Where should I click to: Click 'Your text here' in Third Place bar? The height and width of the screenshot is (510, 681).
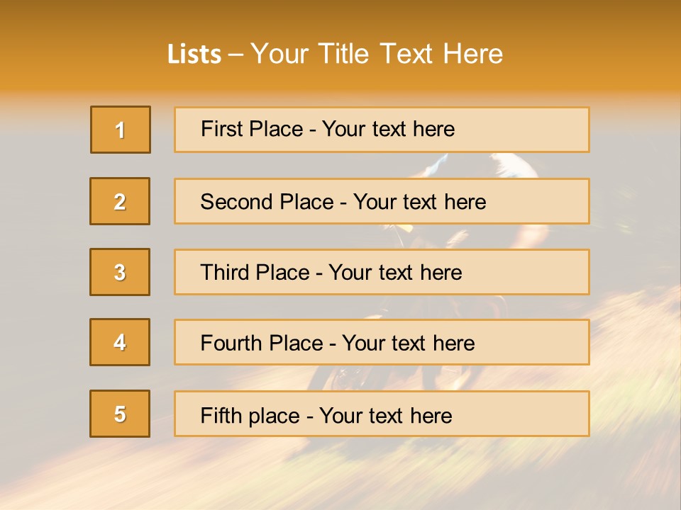[x=395, y=273]
